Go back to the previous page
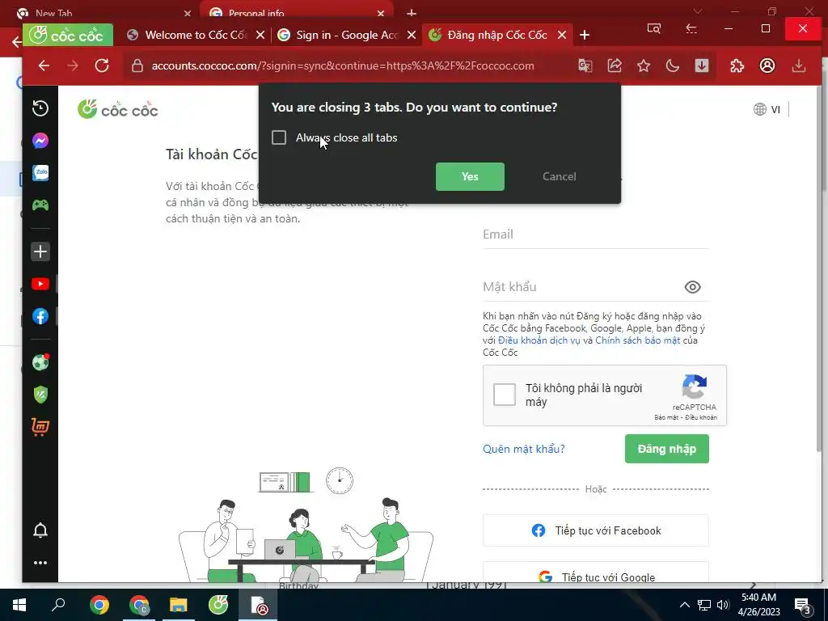 [44, 65]
